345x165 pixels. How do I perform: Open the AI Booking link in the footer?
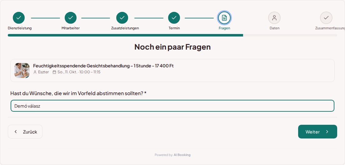pos(182,155)
